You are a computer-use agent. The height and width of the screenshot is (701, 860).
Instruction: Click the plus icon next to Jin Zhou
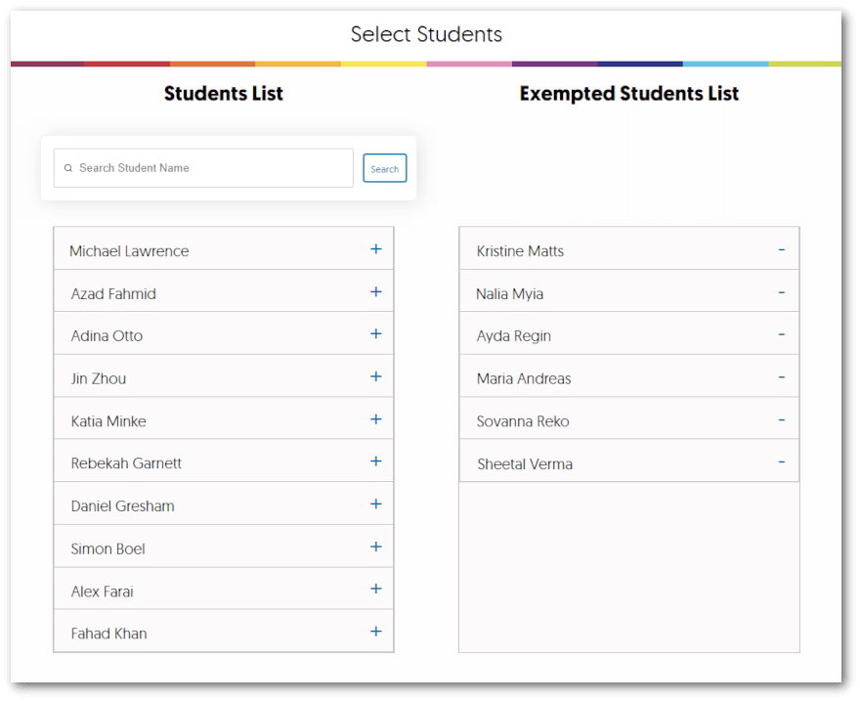(375, 378)
